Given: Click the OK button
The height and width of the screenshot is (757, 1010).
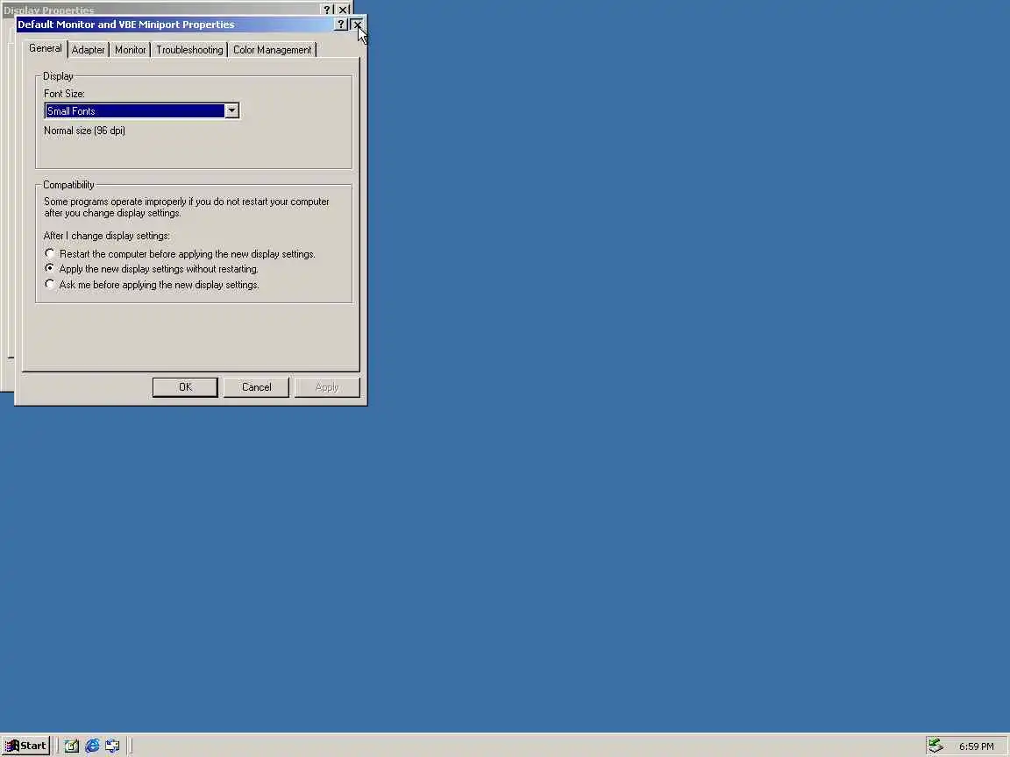Looking at the screenshot, I should click(x=186, y=387).
